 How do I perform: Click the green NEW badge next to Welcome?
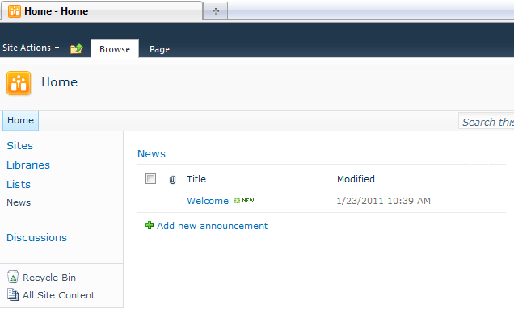(244, 201)
